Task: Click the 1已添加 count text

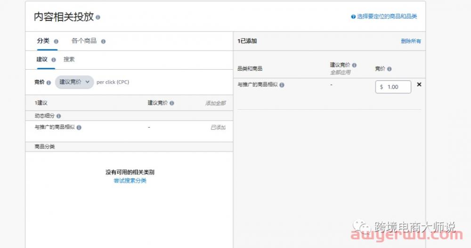Action: [x=247, y=41]
